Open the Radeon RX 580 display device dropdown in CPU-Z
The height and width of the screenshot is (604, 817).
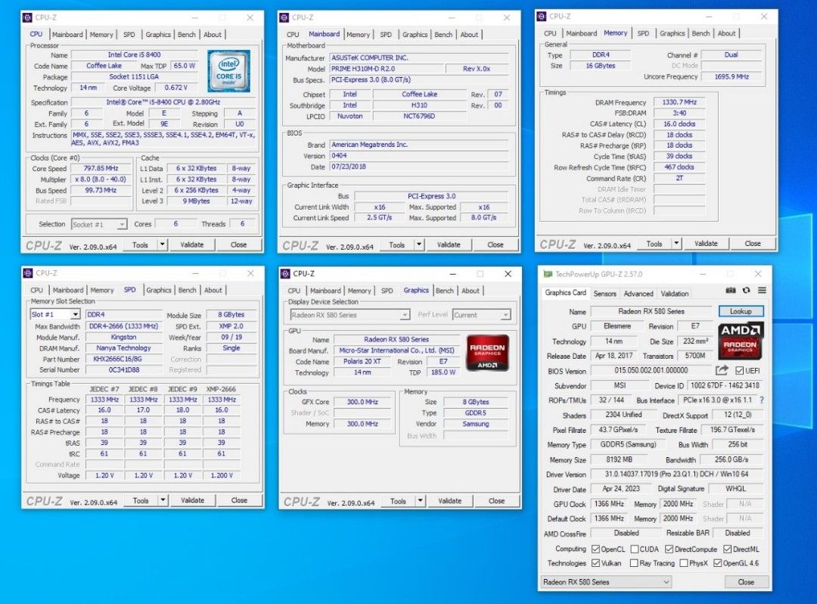click(350, 315)
